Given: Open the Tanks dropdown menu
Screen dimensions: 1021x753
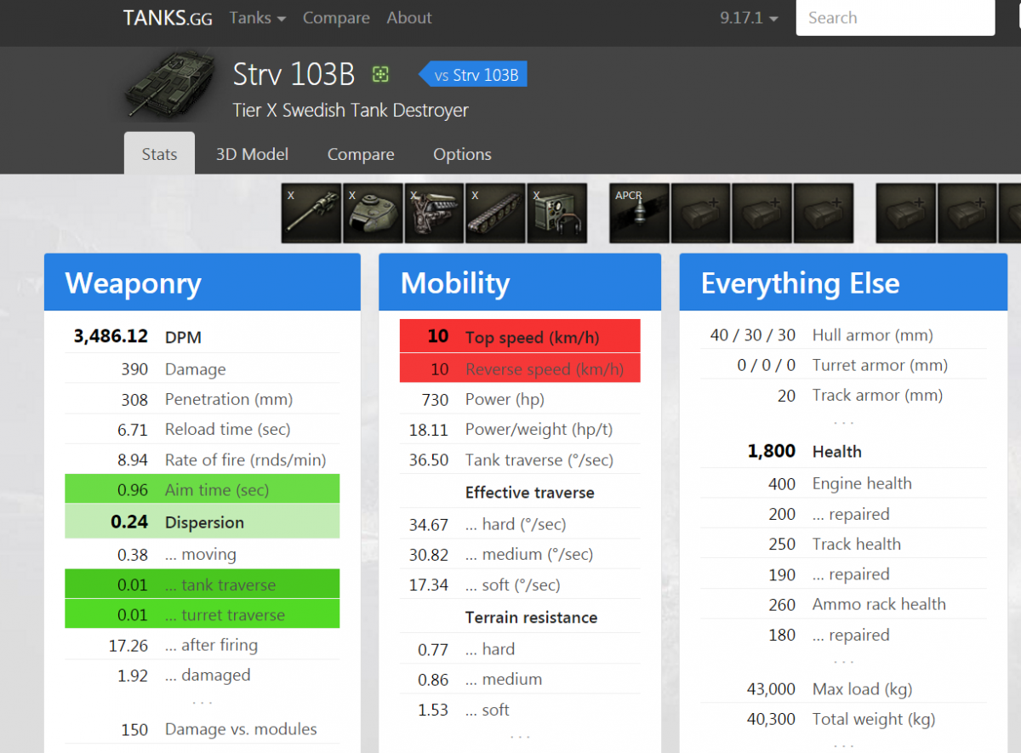Looking at the screenshot, I should pyautogui.click(x=257, y=18).
